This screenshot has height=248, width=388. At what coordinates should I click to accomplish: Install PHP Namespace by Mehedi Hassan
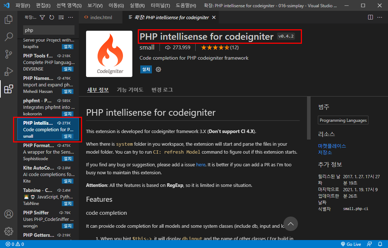click(x=68, y=91)
